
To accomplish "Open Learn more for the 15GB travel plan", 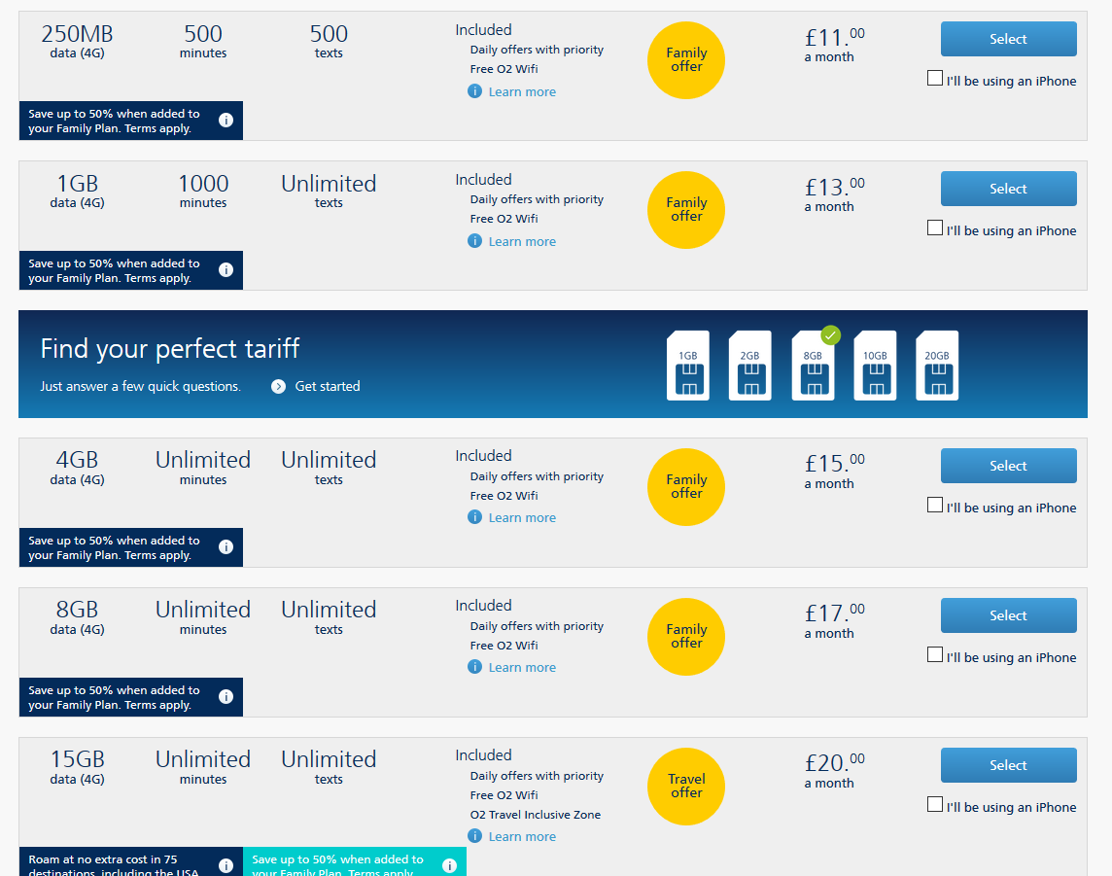I will [x=522, y=836].
